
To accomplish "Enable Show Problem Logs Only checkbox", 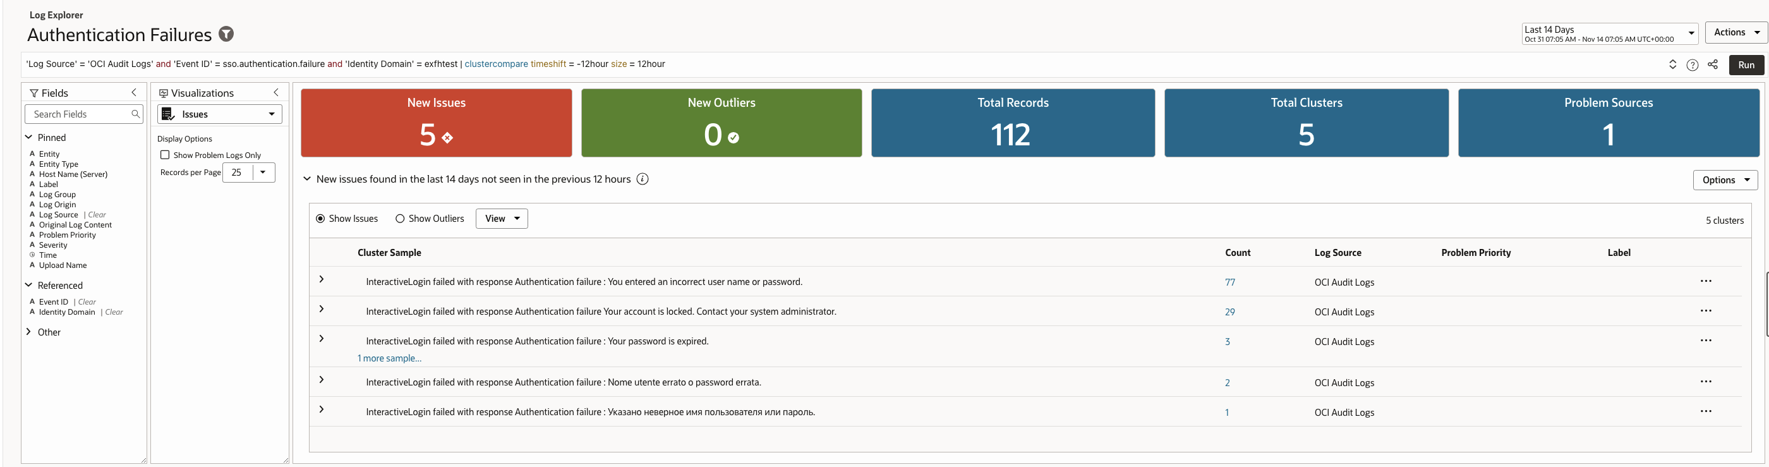I will (x=165, y=155).
